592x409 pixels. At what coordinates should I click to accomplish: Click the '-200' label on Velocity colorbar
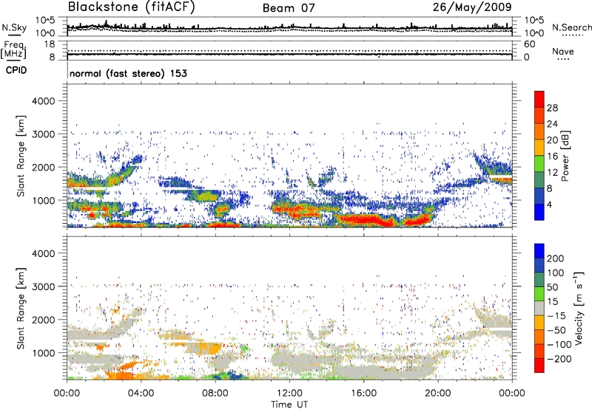[x=559, y=359]
